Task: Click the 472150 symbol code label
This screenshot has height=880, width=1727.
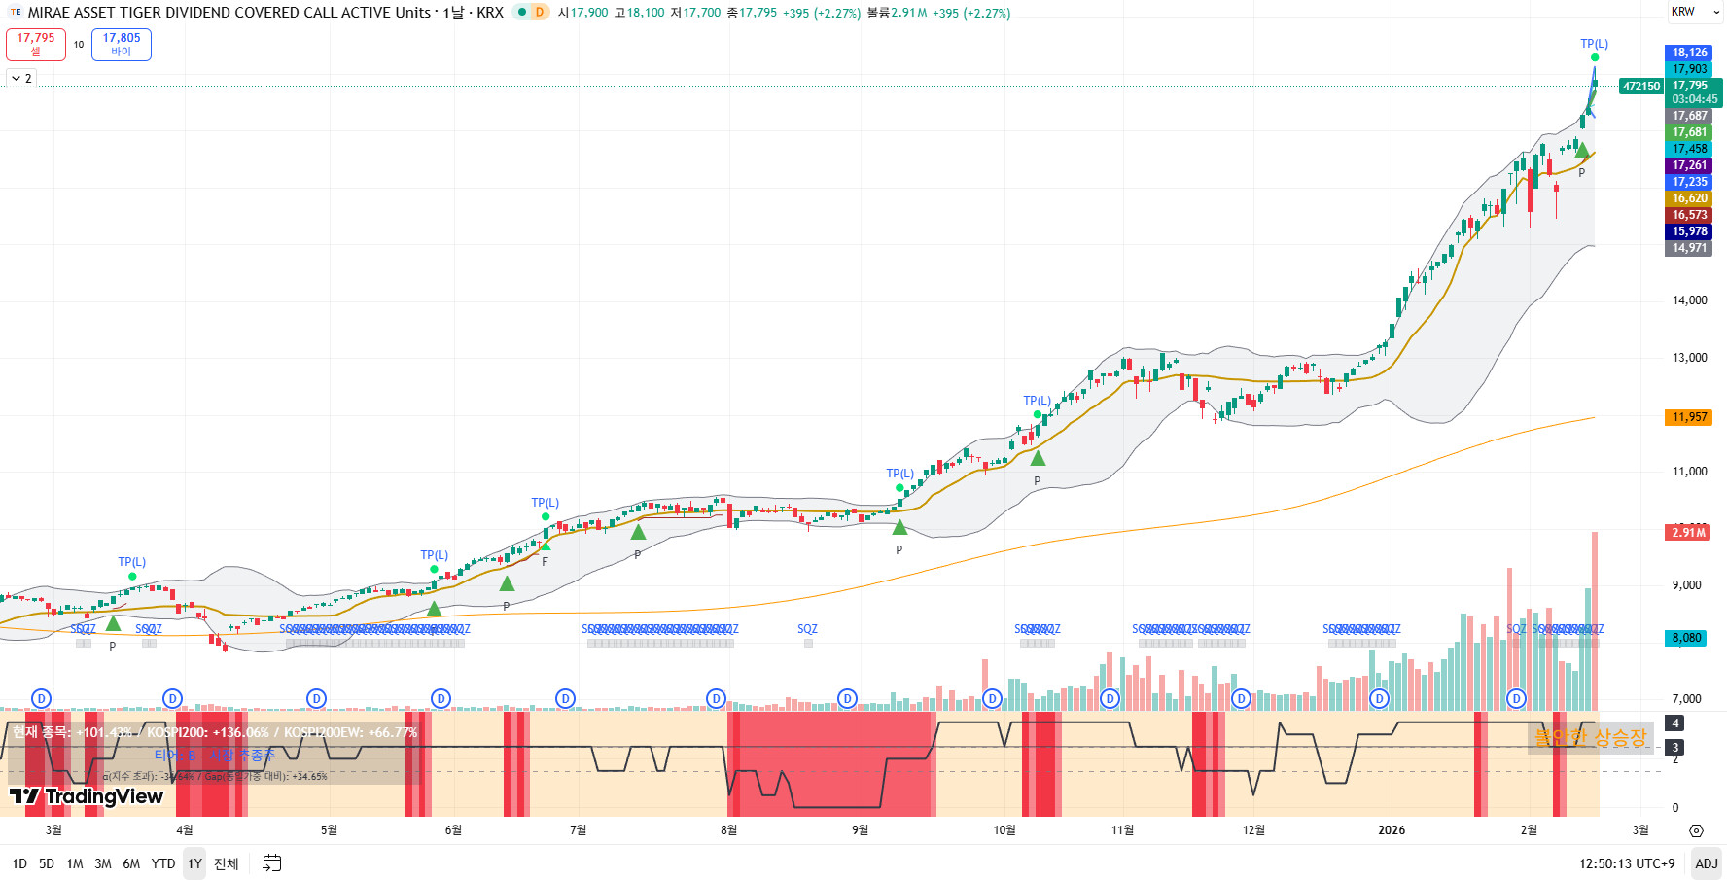Action: point(1641,87)
